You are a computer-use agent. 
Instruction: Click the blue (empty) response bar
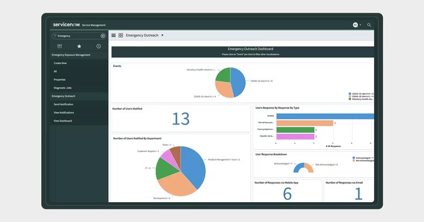325,116
